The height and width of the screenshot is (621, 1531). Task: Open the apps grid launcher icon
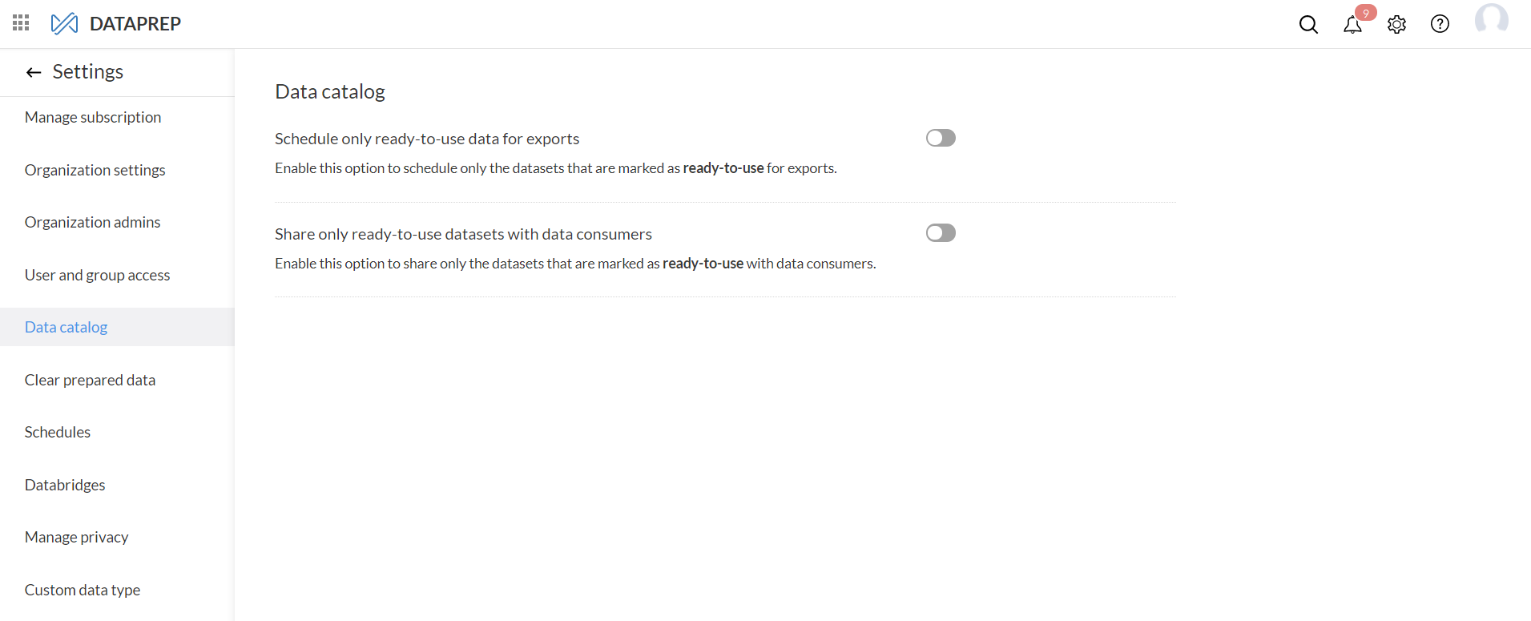(x=21, y=23)
